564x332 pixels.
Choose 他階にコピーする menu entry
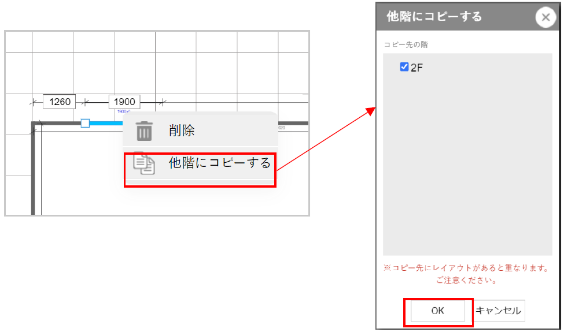219,163
